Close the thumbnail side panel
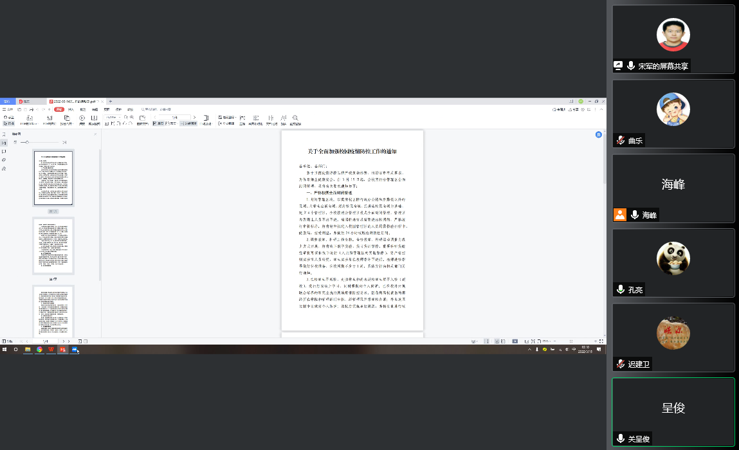The image size is (739, 450). pyautogui.click(x=95, y=134)
